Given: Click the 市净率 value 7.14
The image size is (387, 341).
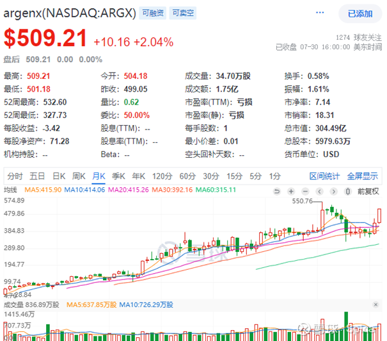Looking at the screenshot, I should pyautogui.click(x=322, y=103).
